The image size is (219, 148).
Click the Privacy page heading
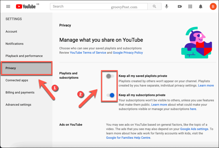click(x=65, y=25)
